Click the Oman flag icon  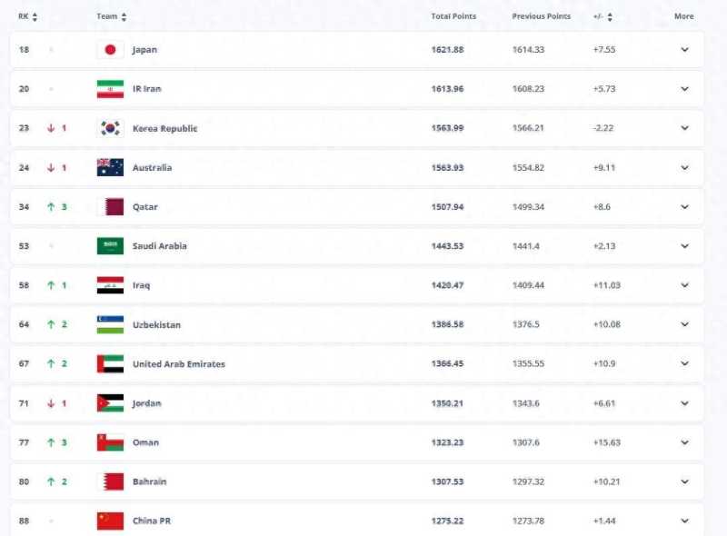110,442
